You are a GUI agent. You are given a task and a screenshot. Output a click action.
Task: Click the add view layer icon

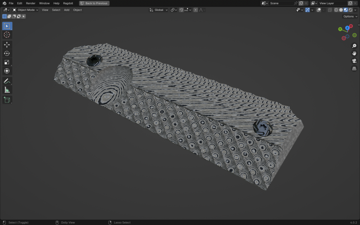pyautogui.click(x=350, y=3)
